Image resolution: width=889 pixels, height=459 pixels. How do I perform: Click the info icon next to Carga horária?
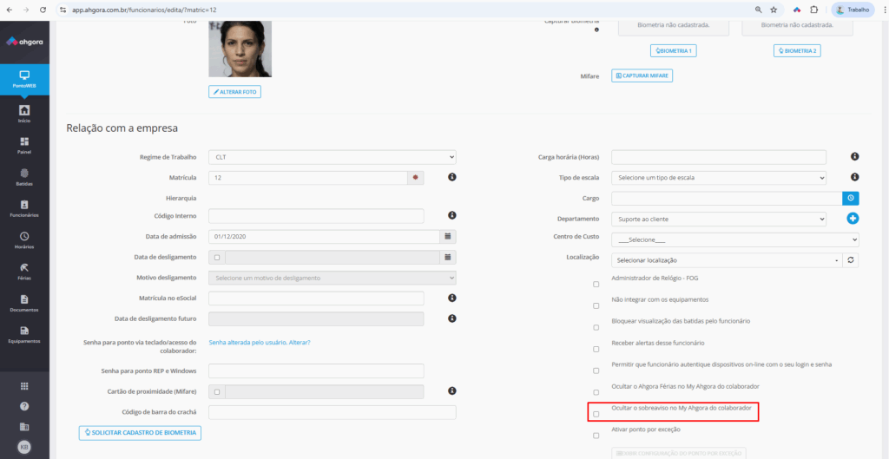(854, 157)
